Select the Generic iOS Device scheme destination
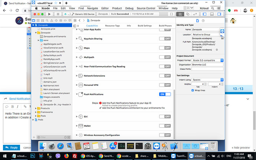 click(85, 14)
